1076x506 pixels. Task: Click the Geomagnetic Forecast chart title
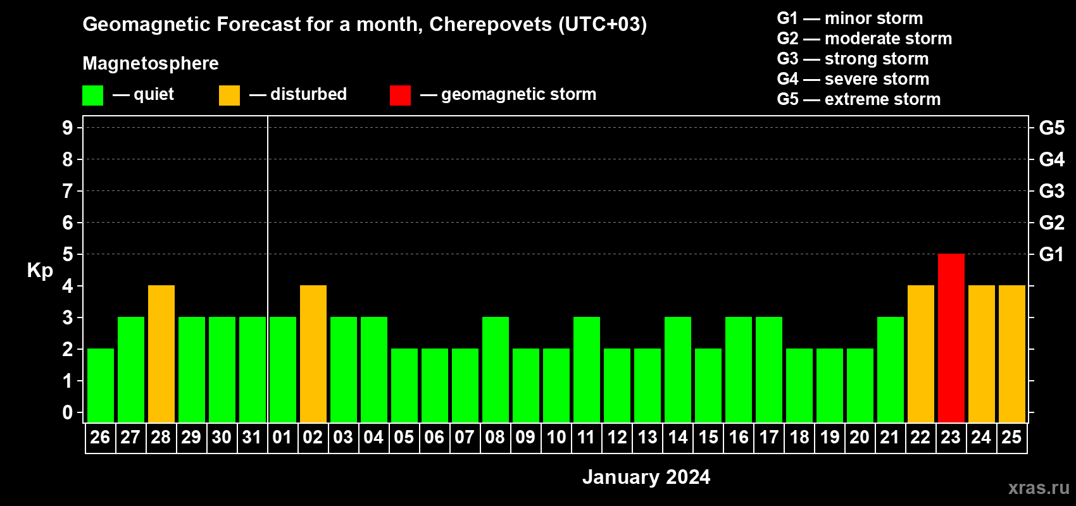(x=365, y=24)
